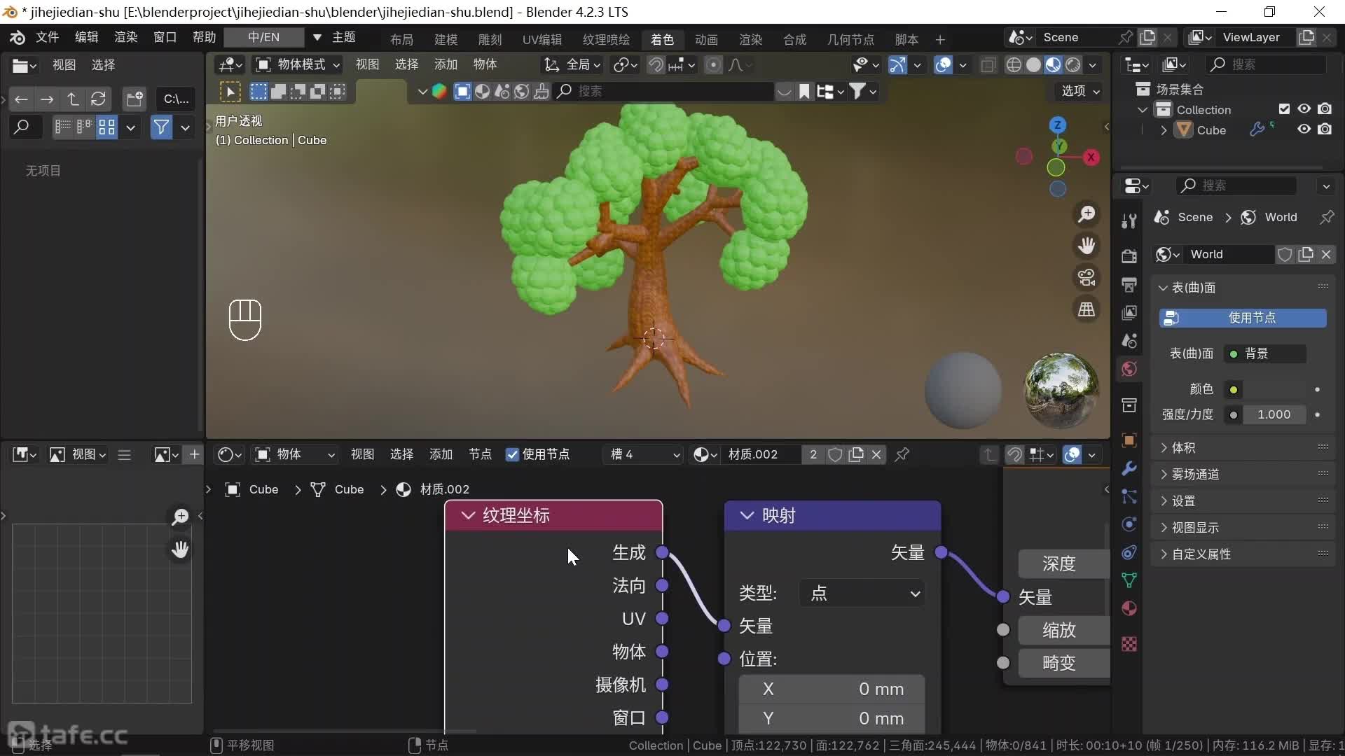Click the zoom magnifier icon in viewport

(1087, 214)
